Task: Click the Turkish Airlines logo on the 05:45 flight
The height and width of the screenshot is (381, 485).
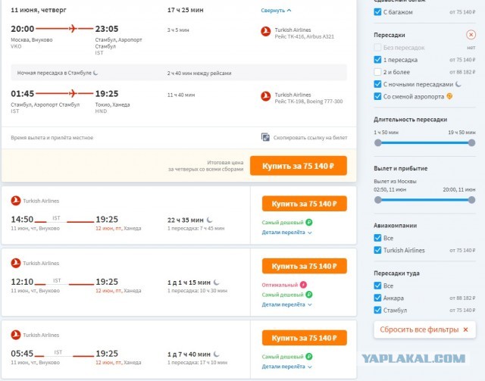Action: coord(16,335)
